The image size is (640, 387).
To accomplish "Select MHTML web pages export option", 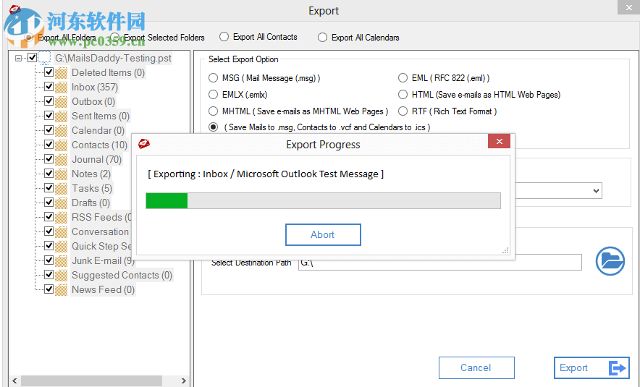I will [213, 111].
